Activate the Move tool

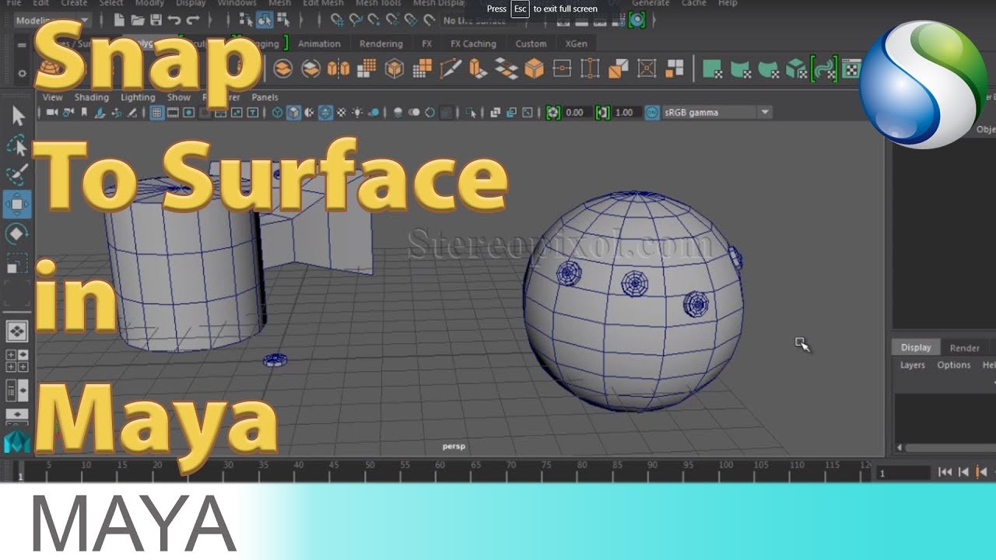click(x=18, y=205)
